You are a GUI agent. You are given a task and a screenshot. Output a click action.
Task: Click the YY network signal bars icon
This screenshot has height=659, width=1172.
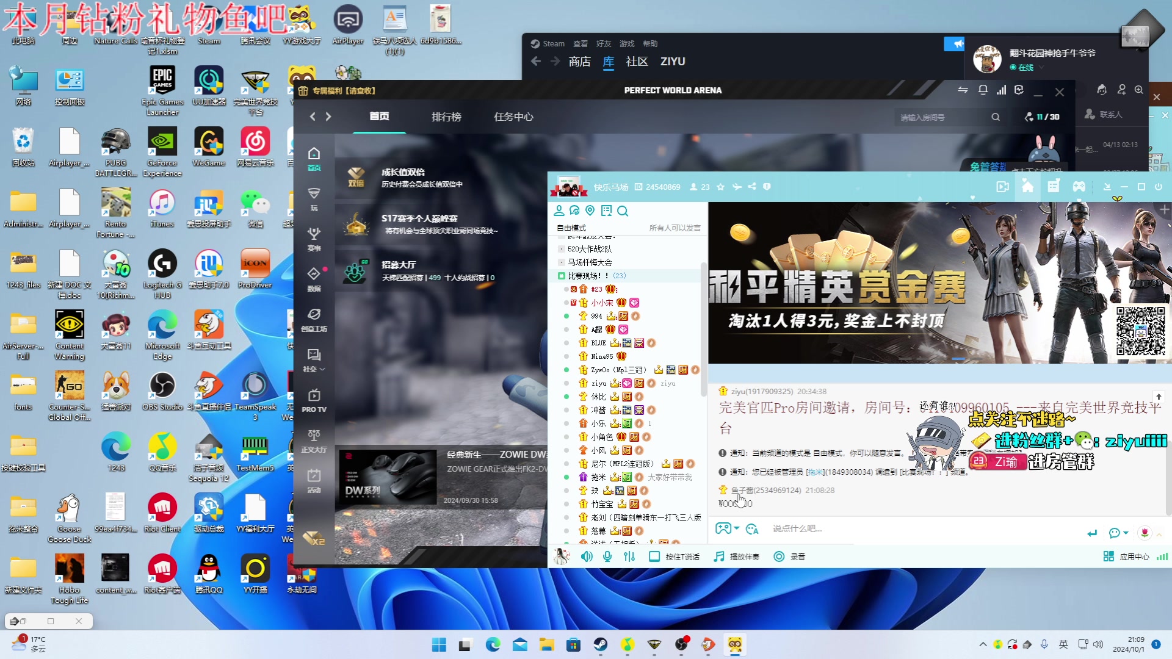tap(1162, 556)
